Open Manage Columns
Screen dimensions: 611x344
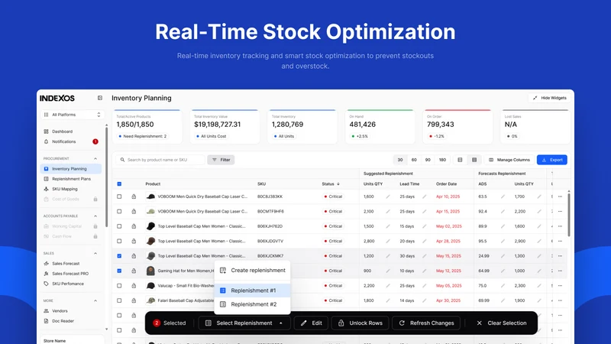(509, 160)
